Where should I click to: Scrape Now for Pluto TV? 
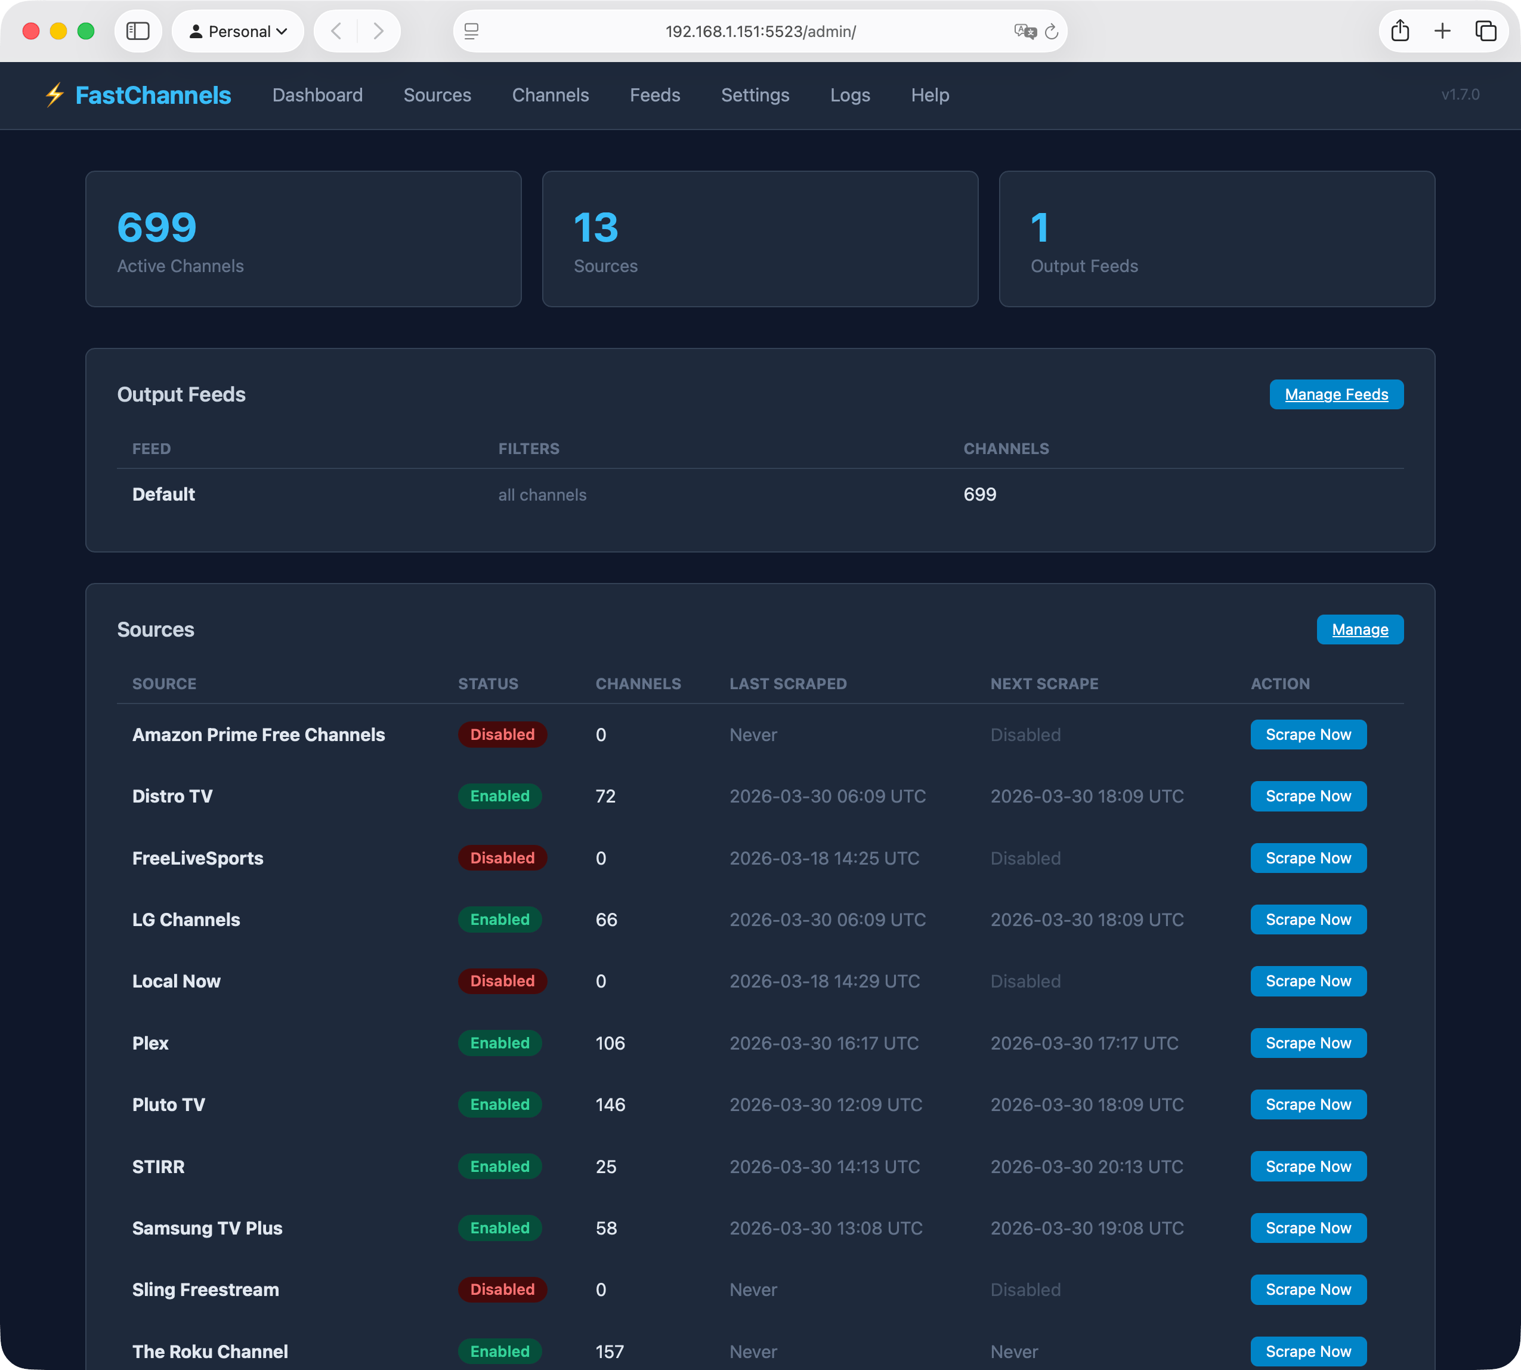[x=1308, y=1104]
